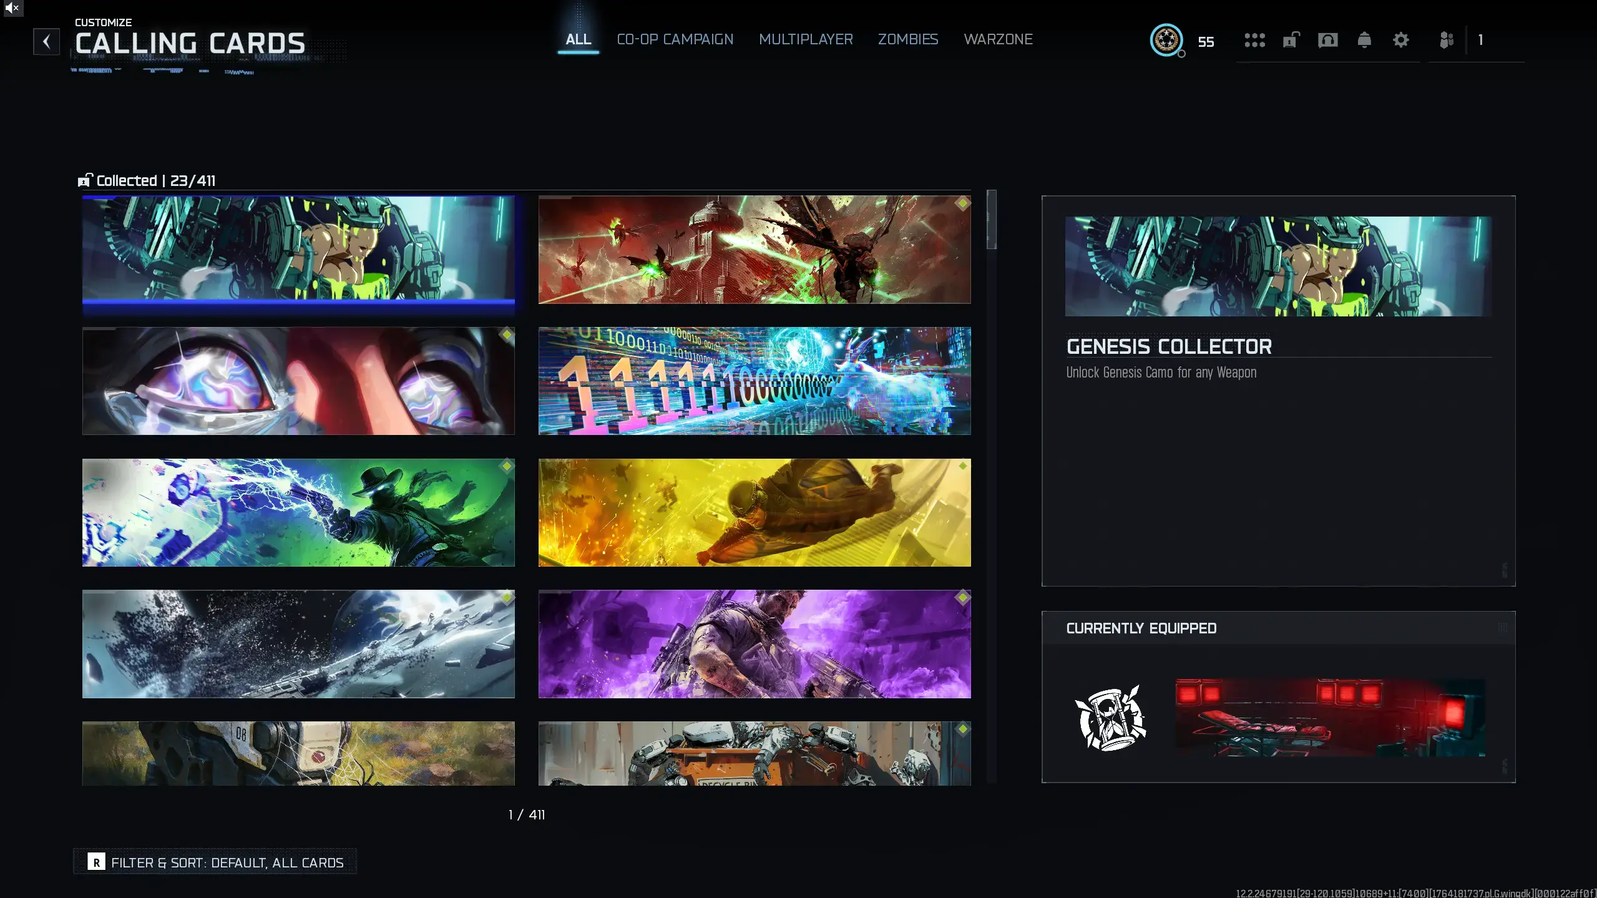Open the MULTIPLAYER tab

tap(806, 39)
